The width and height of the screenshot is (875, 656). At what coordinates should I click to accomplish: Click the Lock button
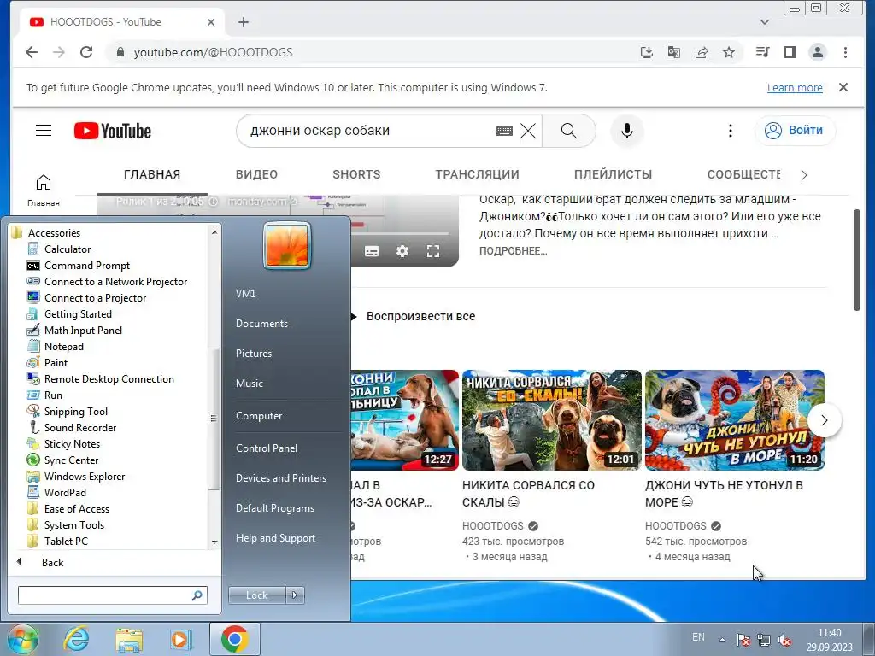click(256, 595)
